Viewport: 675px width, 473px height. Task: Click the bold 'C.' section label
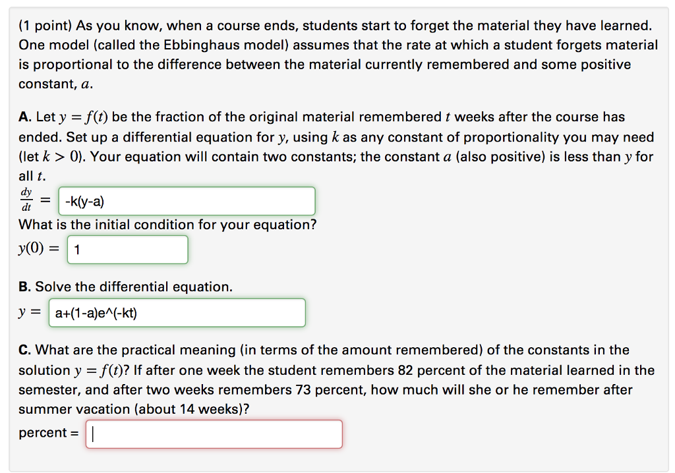[x=24, y=350]
